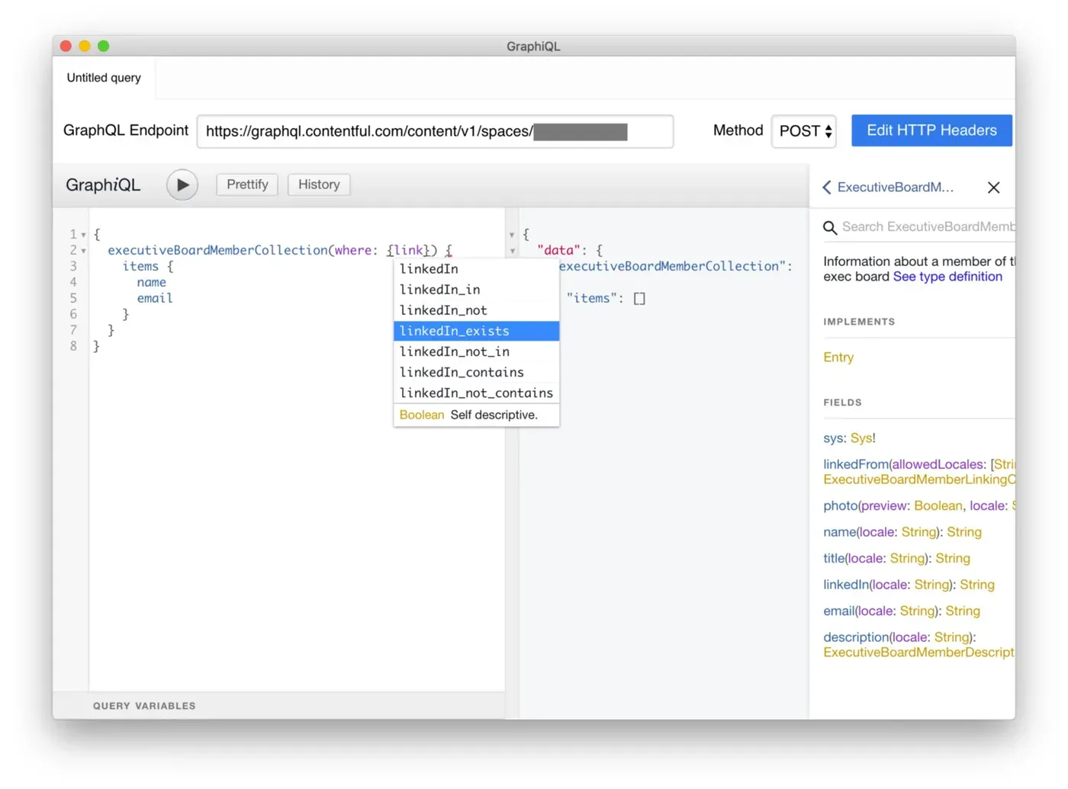Select linkedIn_exists from the autocomplete list
Screen dimensions: 1068x789
pos(454,331)
